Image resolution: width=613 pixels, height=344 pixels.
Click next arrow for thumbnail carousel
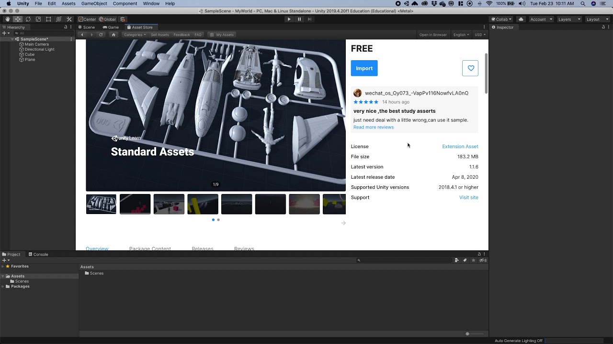[343, 223]
